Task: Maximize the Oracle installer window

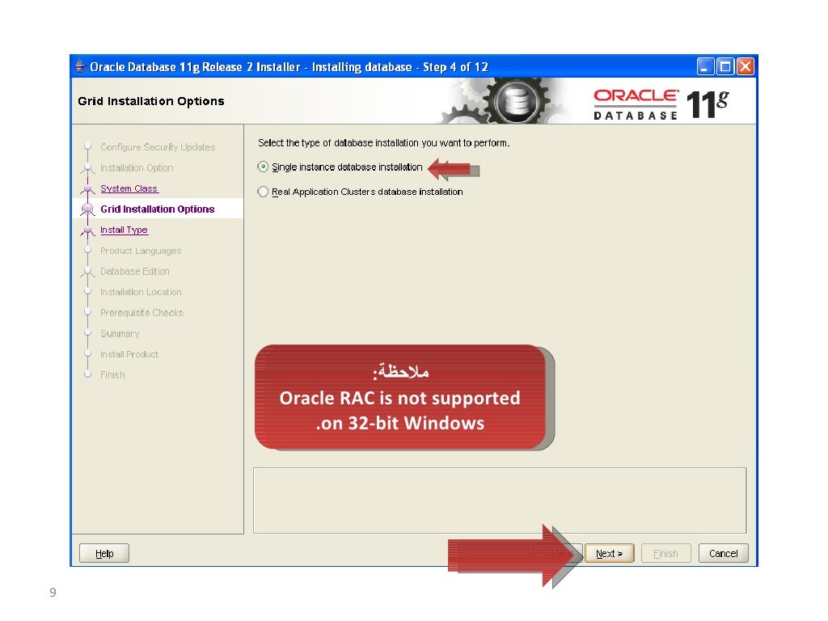Action: [725, 66]
